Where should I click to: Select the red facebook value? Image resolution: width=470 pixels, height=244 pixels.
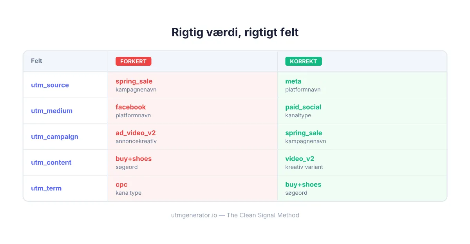click(x=130, y=107)
